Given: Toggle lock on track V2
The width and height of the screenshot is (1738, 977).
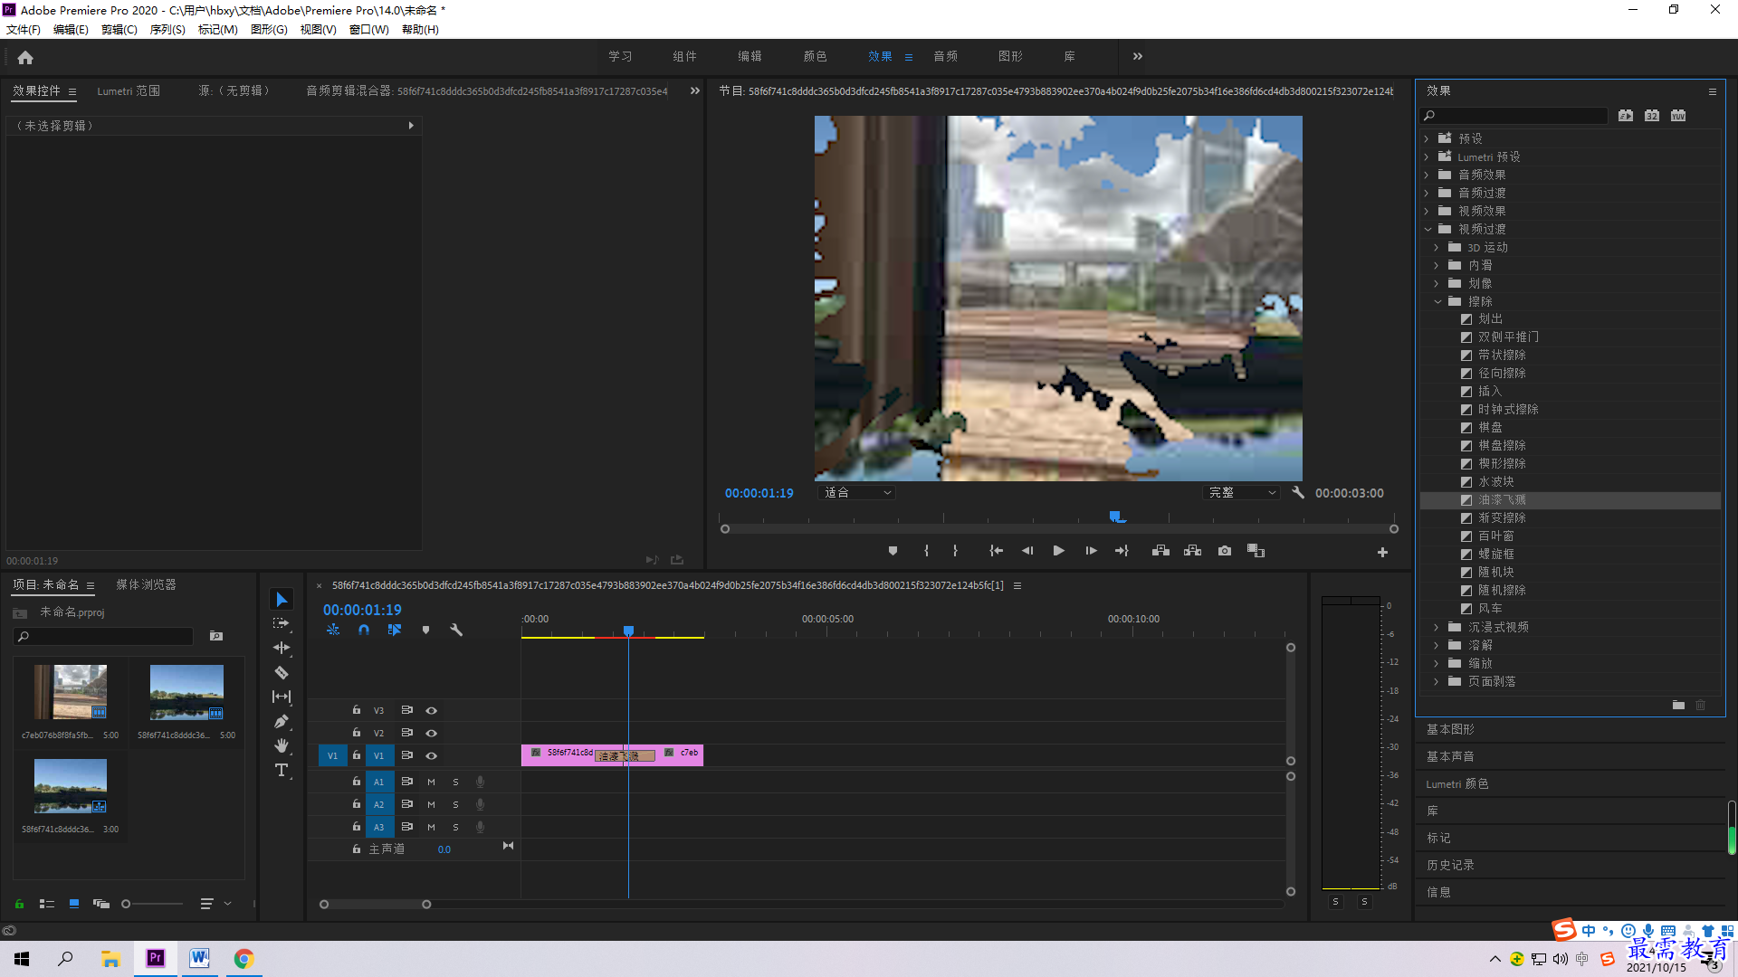Looking at the screenshot, I should click(x=357, y=733).
